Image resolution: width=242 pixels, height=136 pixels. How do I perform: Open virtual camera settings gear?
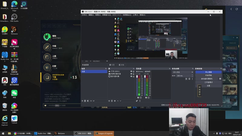click(220, 79)
